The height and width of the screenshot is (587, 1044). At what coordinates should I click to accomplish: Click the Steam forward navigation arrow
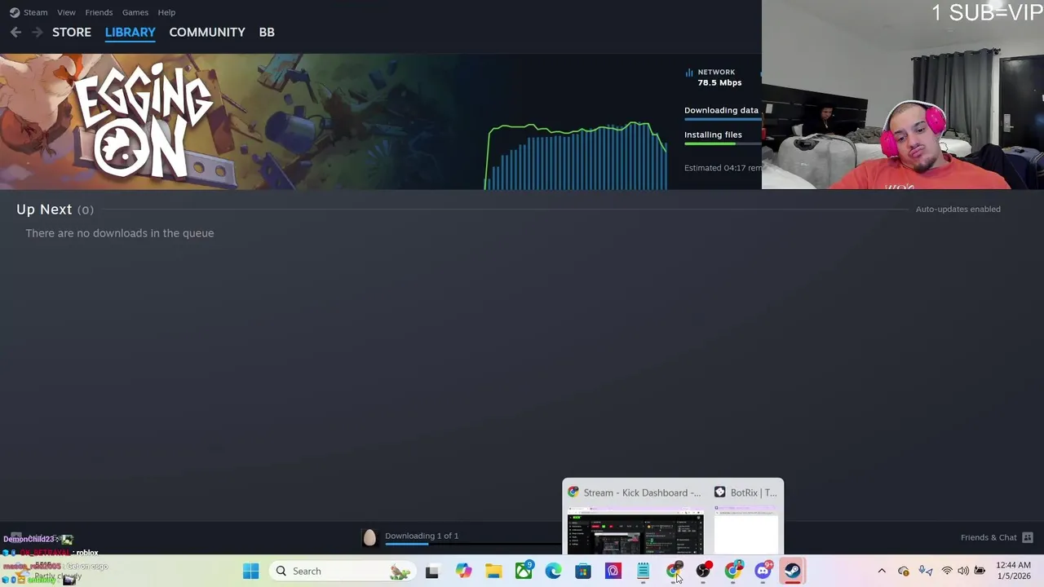coord(37,32)
